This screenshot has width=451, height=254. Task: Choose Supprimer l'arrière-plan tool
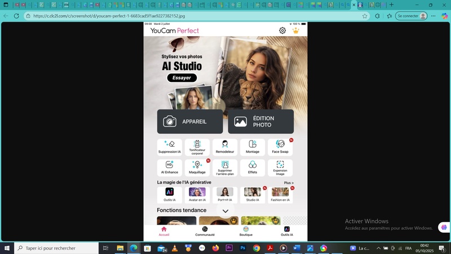(x=225, y=167)
